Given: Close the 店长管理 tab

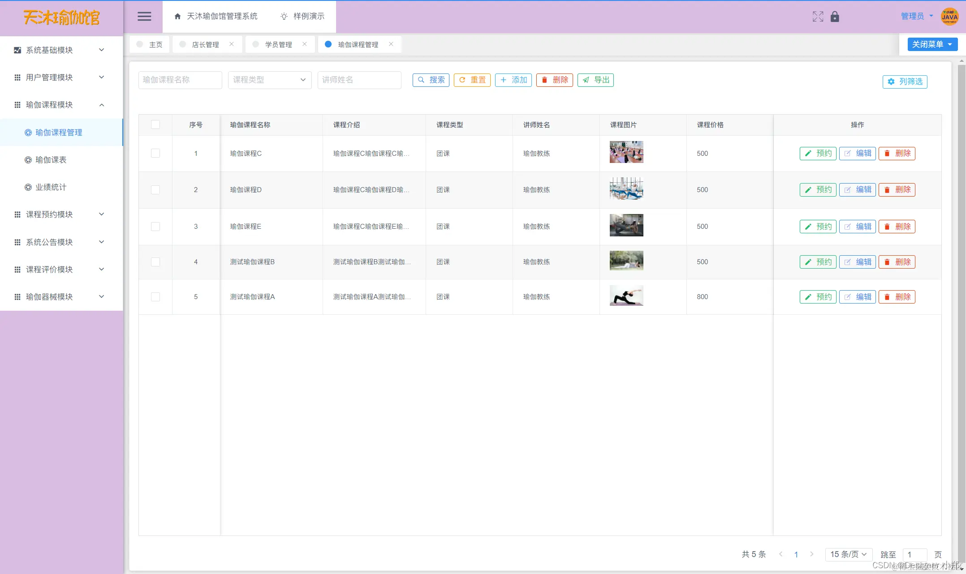Looking at the screenshot, I should click(x=232, y=44).
